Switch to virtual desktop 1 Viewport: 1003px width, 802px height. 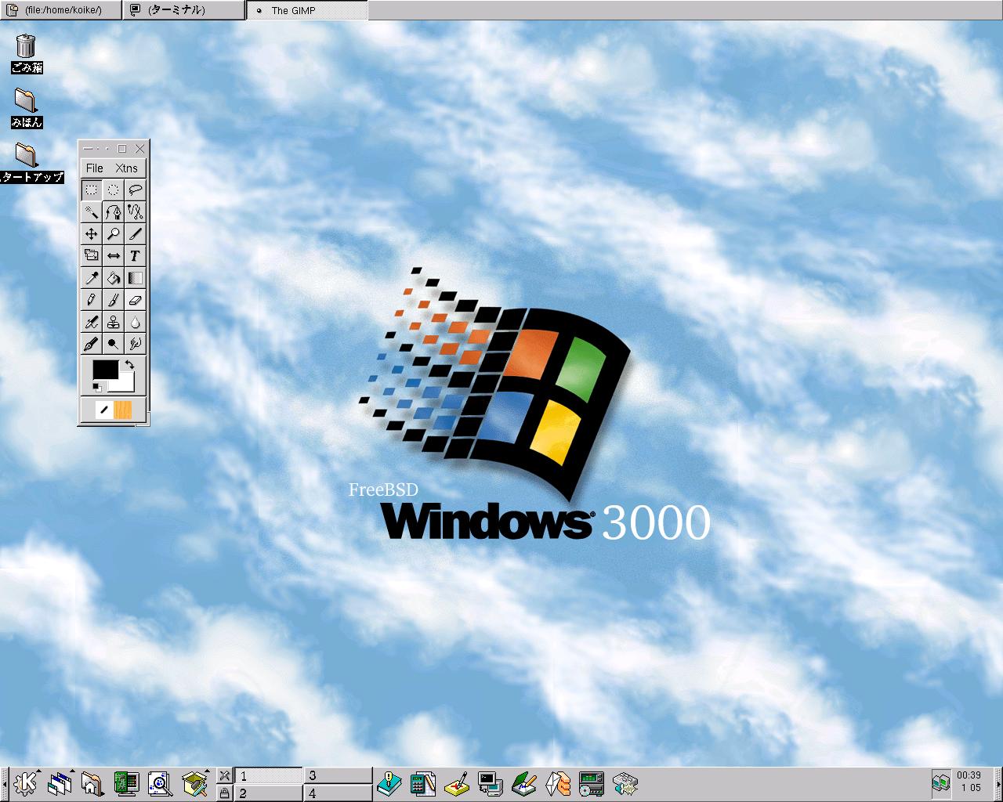coord(269,775)
